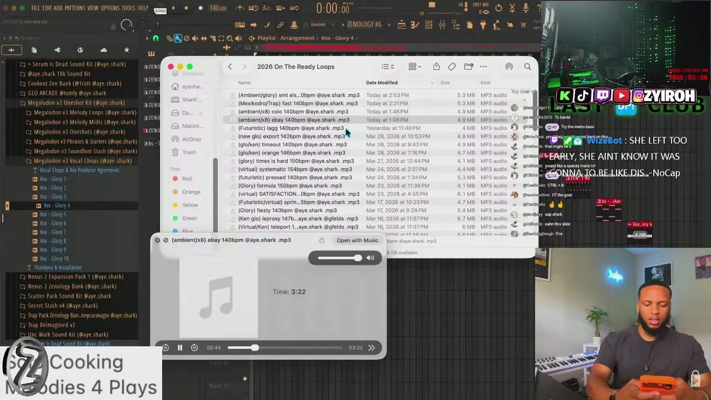Click Finder Edit Tags icon
The image size is (711, 400).
point(452,67)
